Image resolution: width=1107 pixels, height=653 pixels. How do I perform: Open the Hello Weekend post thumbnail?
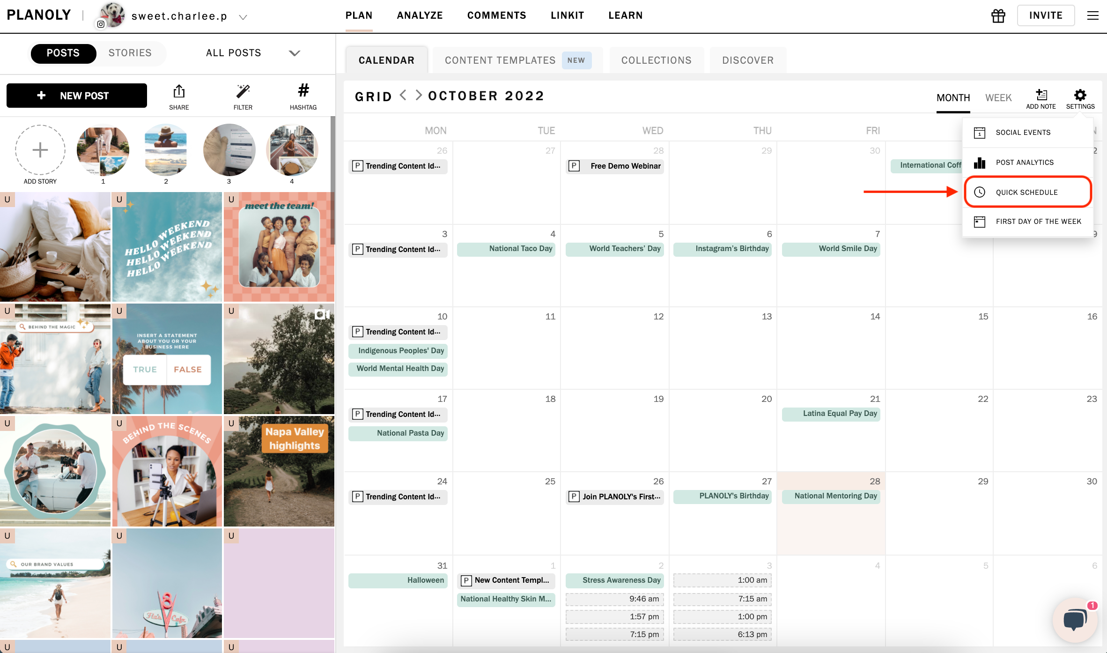click(167, 247)
